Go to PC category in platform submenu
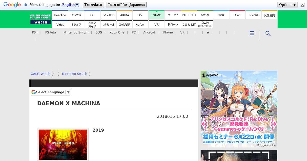Screen dimensions: 307x161 coord(134,32)
